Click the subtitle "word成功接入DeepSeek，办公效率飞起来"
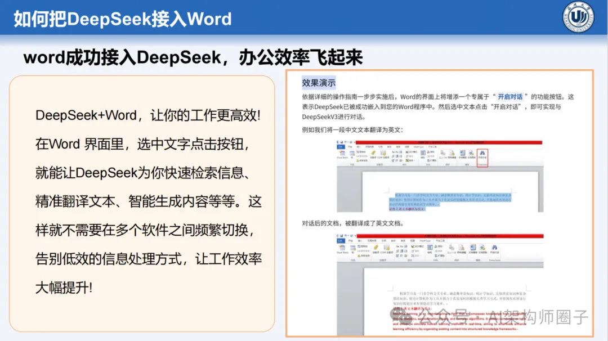The image size is (608, 341). (193, 58)
